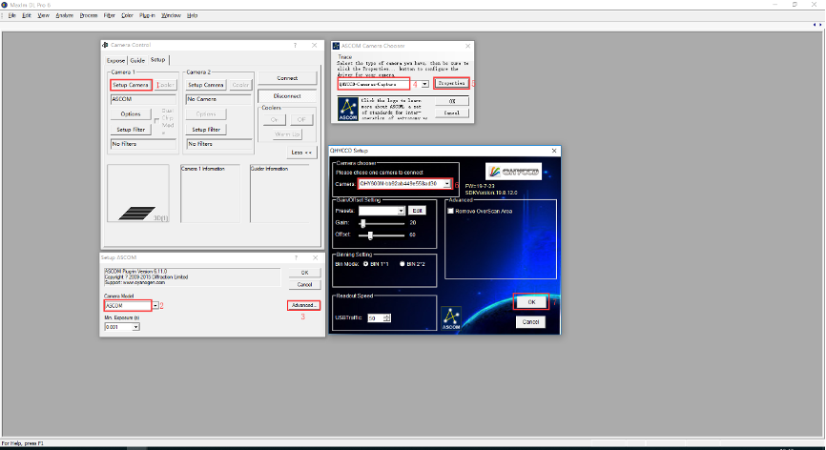Close the QHYCCD Setup dialog
This screenshot has height=450, width=826.
pos(554,151)
